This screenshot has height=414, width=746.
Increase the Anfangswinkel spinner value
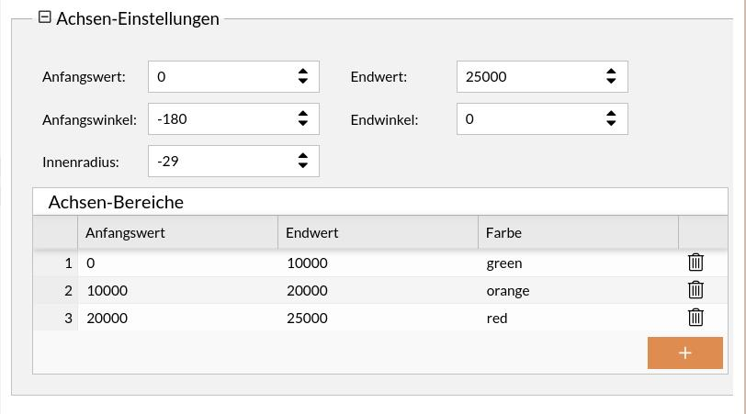[x=303, y=114]
